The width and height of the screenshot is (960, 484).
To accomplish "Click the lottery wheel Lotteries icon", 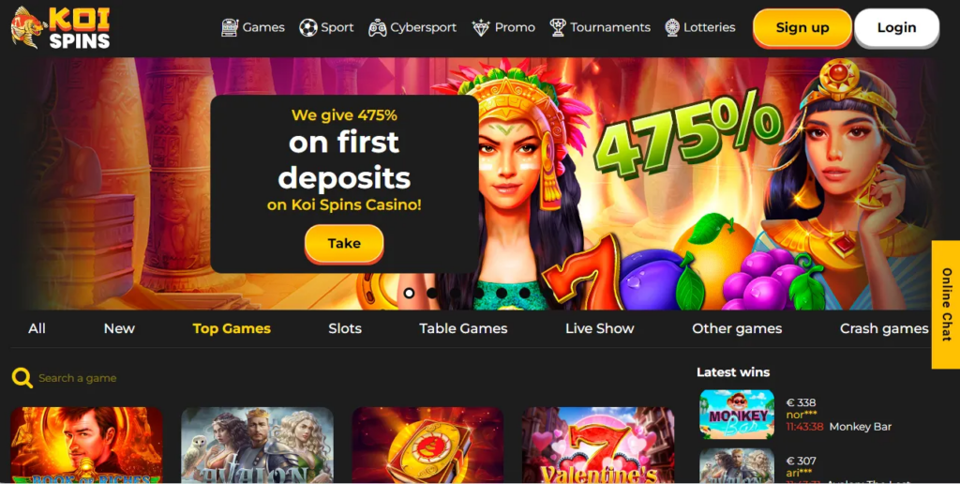I will tap(672, 27).
